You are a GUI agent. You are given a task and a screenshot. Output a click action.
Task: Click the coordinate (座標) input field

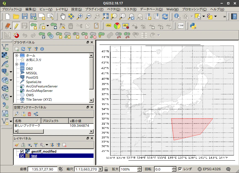[43, 169]
